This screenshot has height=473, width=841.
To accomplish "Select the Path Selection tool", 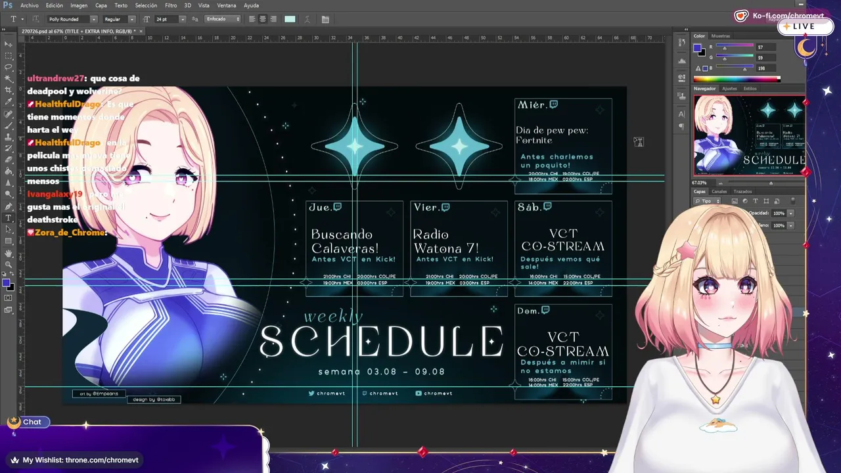I will [9, 229].
